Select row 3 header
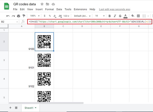This screenshot has width=153, height=112. (4, 60)
